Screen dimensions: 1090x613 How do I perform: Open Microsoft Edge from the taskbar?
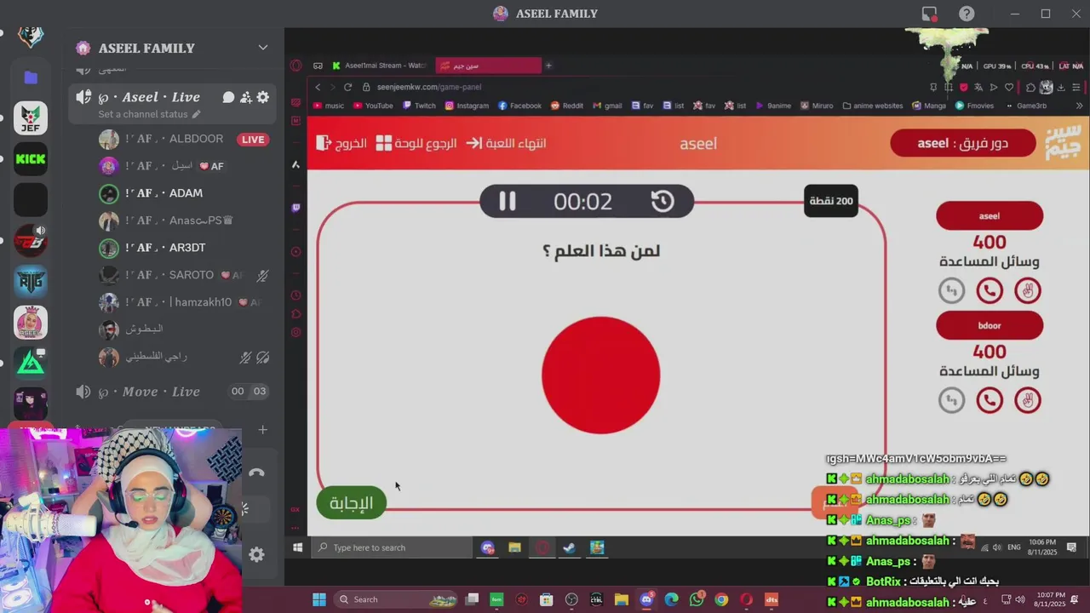(671, 599)
